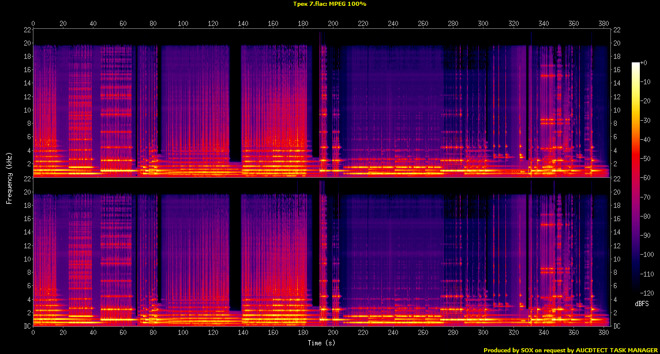Click the '380' tick on the bottom time axis

pos(603,333)
